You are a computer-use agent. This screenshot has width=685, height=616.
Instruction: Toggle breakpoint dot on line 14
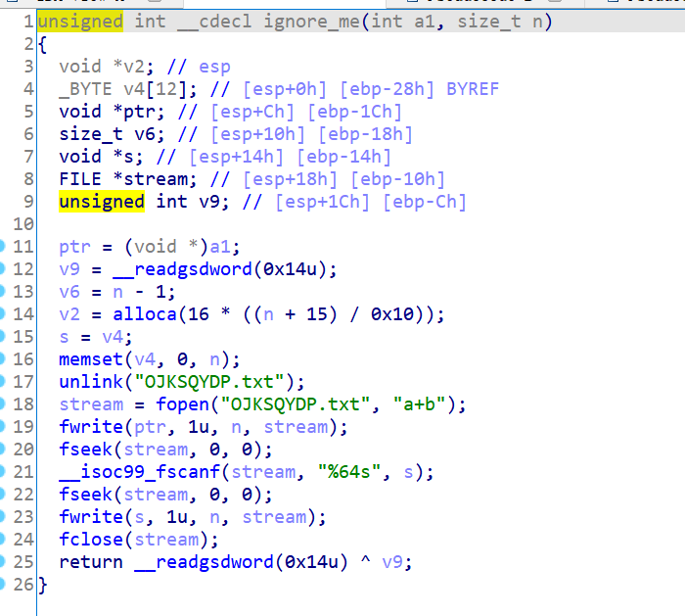pyautogui.click(x=2, y=314)
